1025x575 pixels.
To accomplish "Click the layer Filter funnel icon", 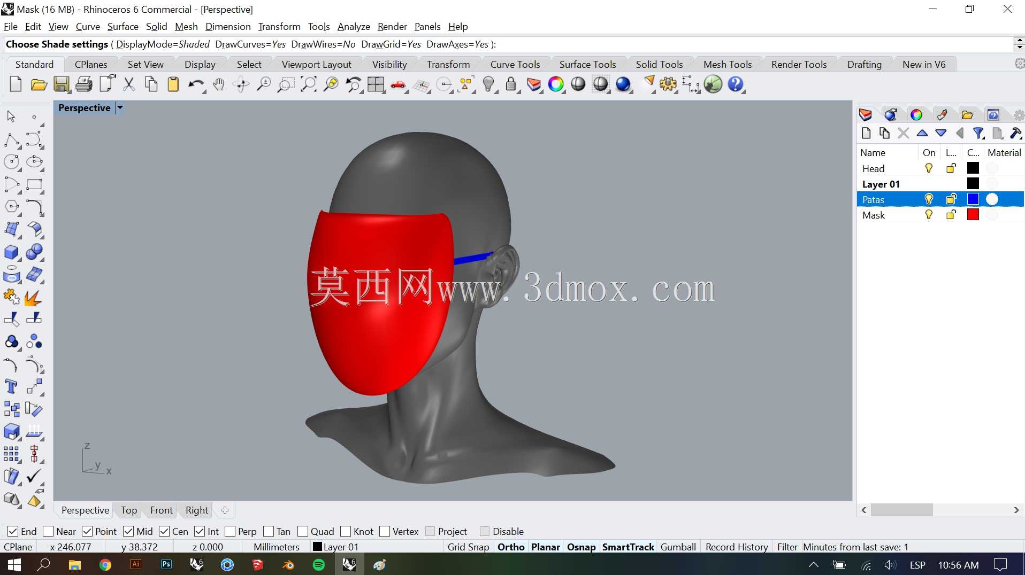I will click(x=978, y=133).
